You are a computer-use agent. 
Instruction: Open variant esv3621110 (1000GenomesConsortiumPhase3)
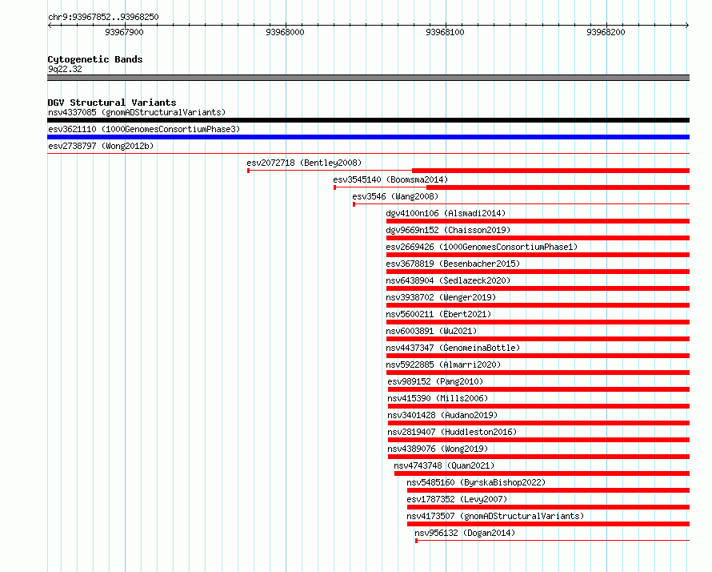tap(144, 129)
